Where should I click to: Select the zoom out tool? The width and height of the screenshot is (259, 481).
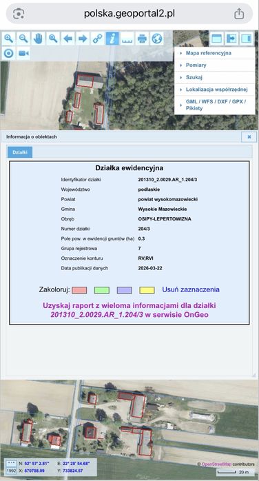tap(23, 39)
